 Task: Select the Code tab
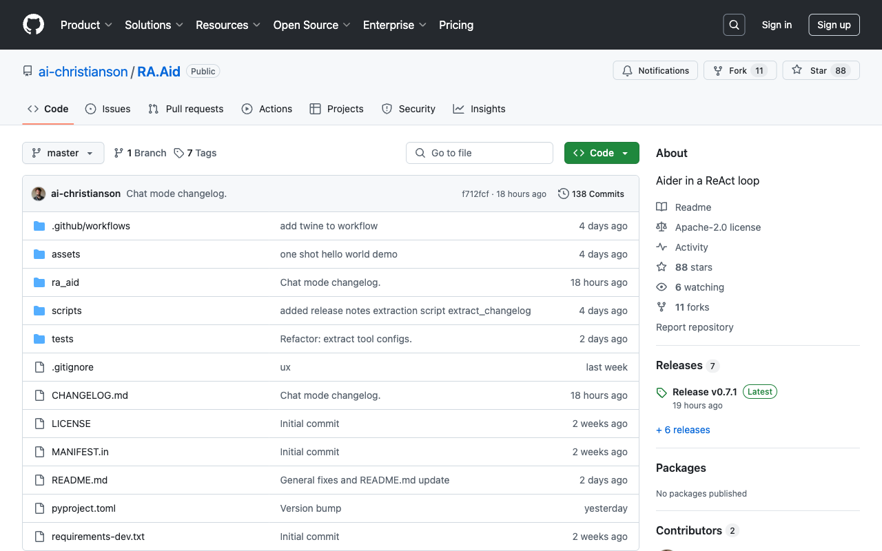[x=48, y=109]
